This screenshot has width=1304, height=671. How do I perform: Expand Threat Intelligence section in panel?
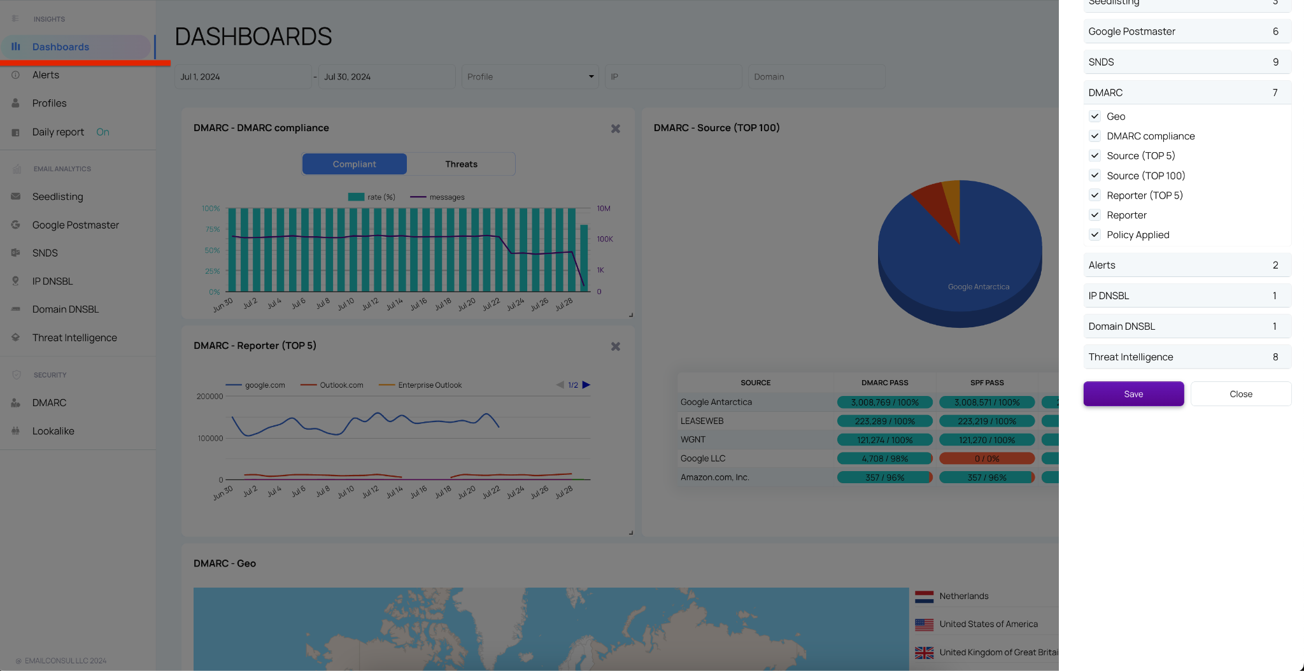(x=1187, y=357)
